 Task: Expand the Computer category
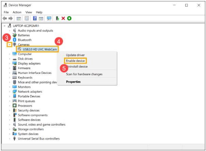(x=10, y=54)
